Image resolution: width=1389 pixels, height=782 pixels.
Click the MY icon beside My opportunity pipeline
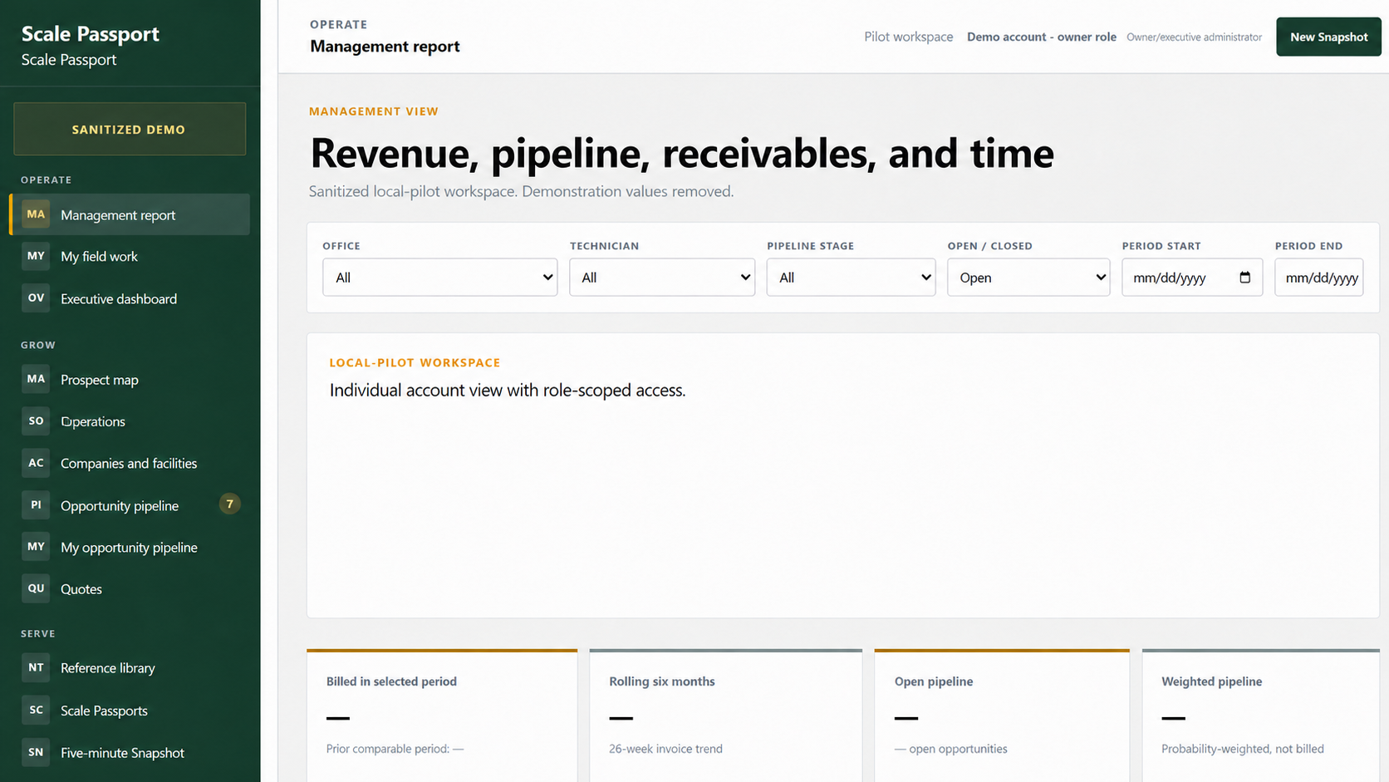coord(36,547)
